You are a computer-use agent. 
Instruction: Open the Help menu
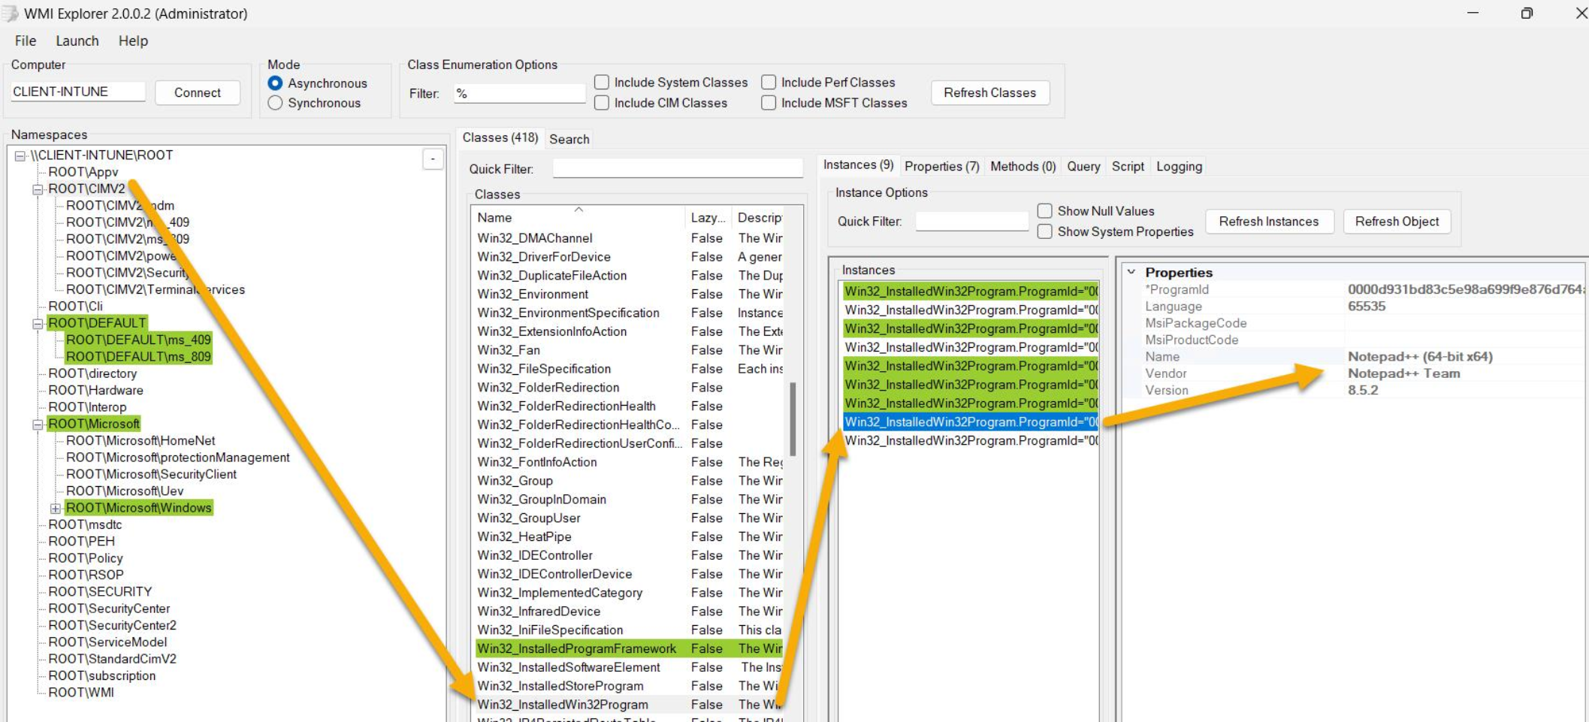point(133,41)
